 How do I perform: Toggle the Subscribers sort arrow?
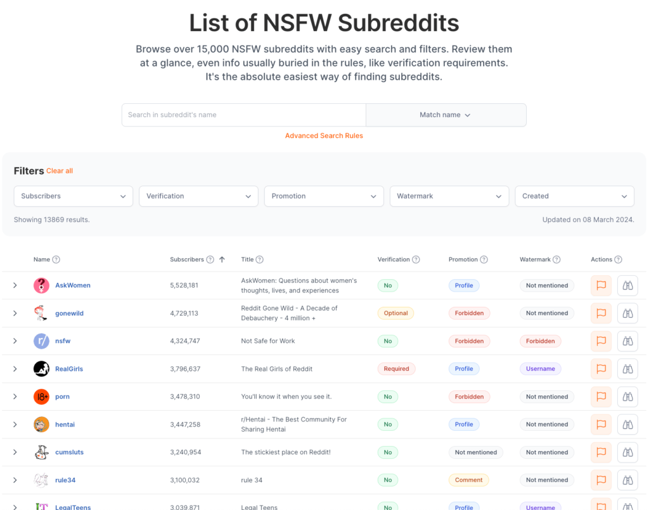coord(222,259)
